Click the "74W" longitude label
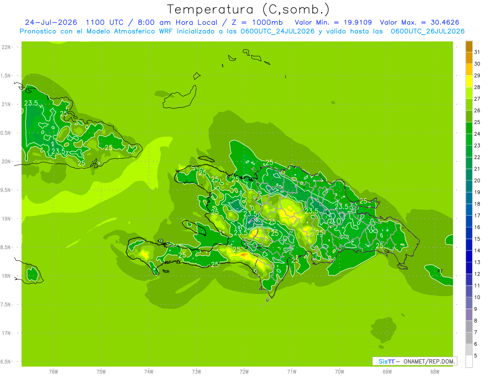 coord(149,371)
